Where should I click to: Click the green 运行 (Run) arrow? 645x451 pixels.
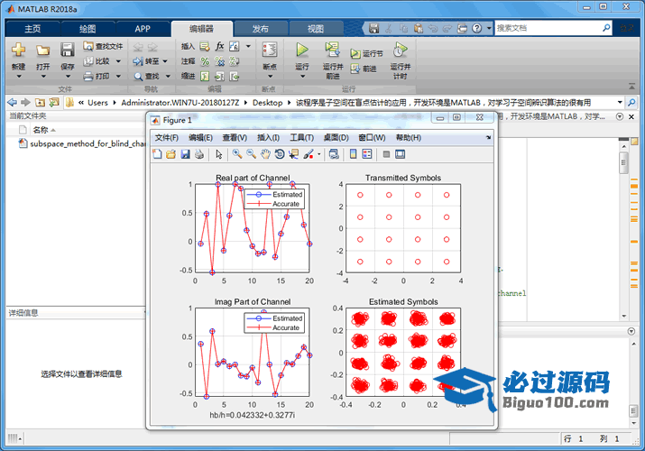tap(302, 50)
